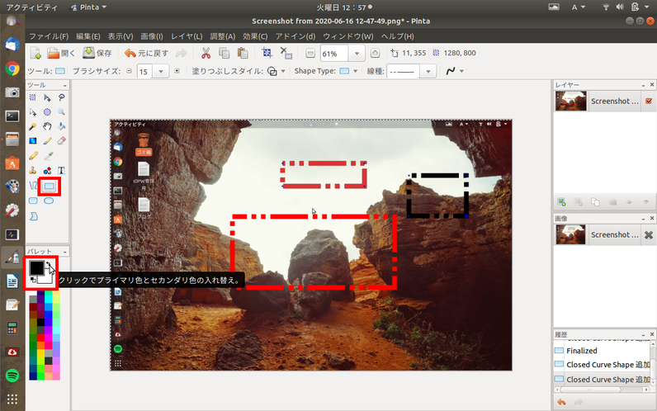Open the system status menu arrow
The width and height of the screenshot is (657, 411).
[646, 7]
